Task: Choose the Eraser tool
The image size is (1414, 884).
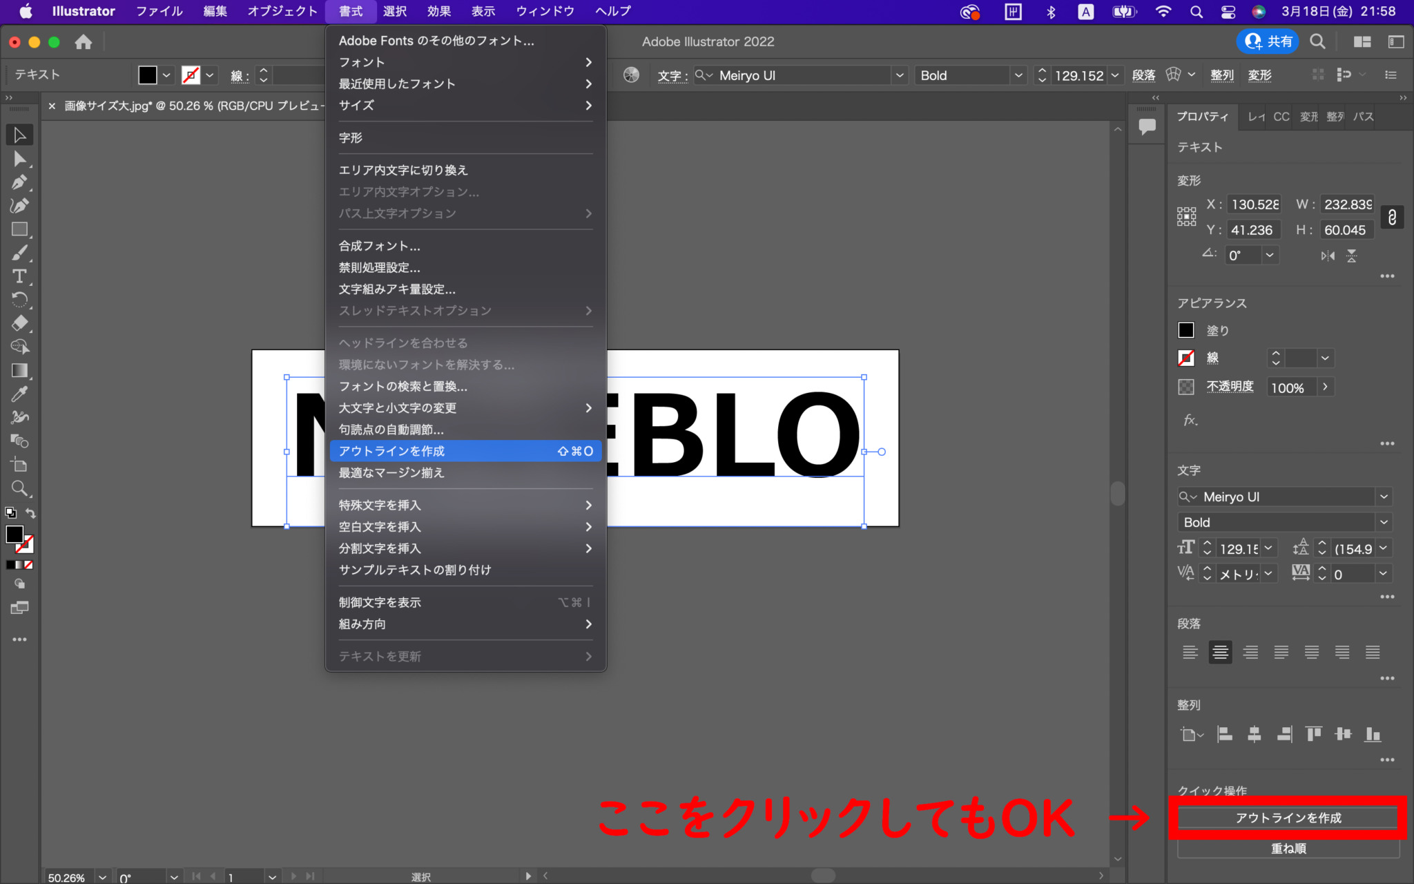Action: pyautogui.click(x=19, y=323)
